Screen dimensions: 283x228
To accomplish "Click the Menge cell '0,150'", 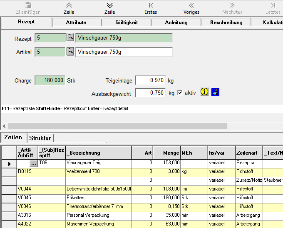I will (x=166, y=208).
